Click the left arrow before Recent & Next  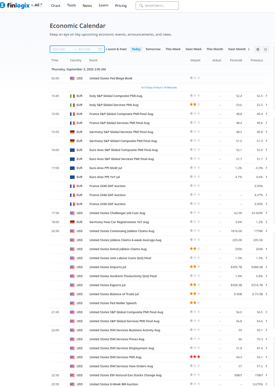pyautogui.click(x=106, y=49)
